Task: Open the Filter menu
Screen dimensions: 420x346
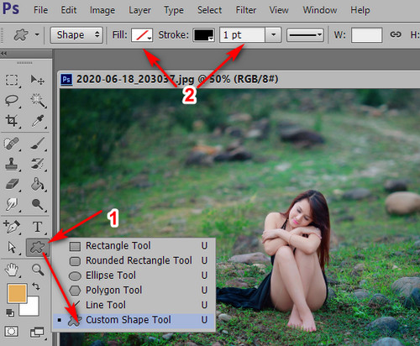Action: point(246,10)
